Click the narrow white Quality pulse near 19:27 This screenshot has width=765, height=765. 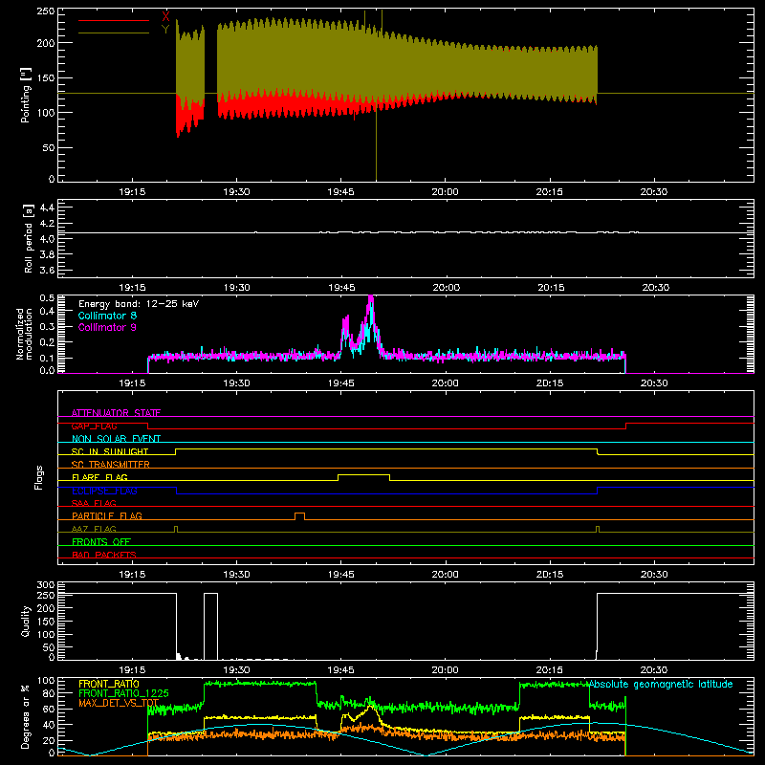210,626
